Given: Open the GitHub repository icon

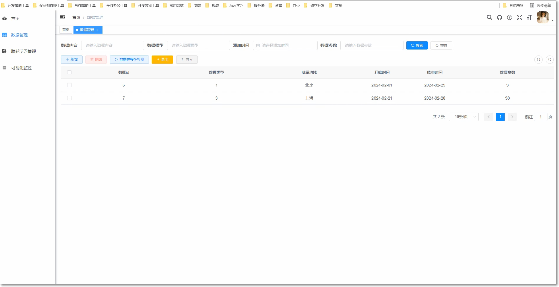Looking at the screenshot, I should click(499, 17).
